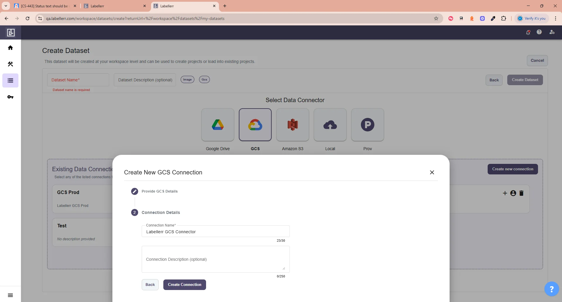This screenshot has width=562, height=302.
Task: Open the browser extensions puzzle icon
Action: click(503, 18)
